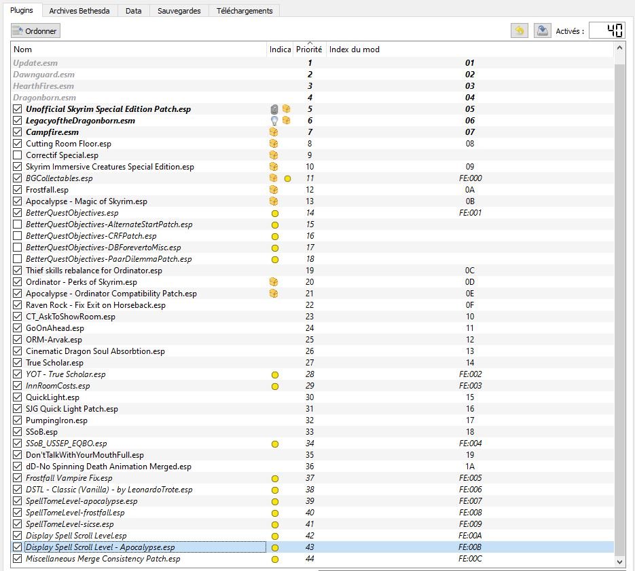The width and height of the screenshot is (635, 571).
Task: Click the create backup icon near Activés
Action: tap(541, 31)
